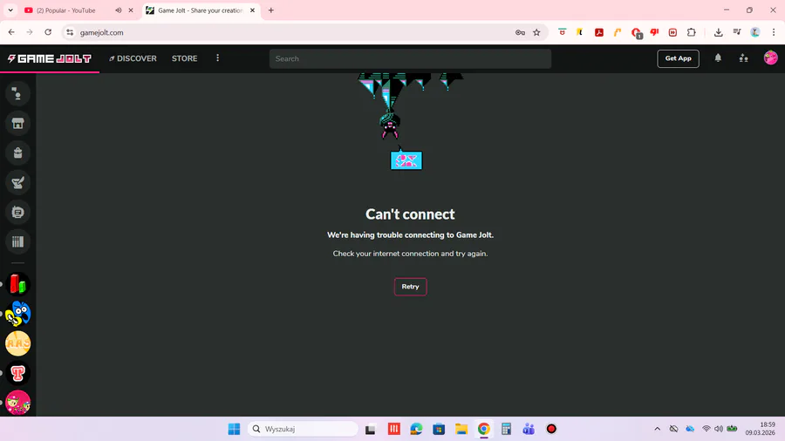Go back in browser history
The image size is (785, 441).
tap(11, 32)
